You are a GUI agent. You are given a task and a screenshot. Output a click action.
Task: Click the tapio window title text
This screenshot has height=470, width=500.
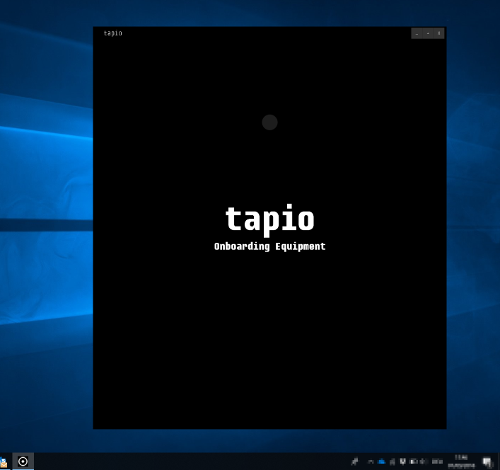tap(112, 33)
